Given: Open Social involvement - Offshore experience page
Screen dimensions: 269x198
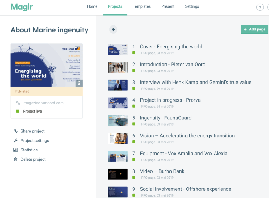Looking at the screenshot, I should click(186, 189).
